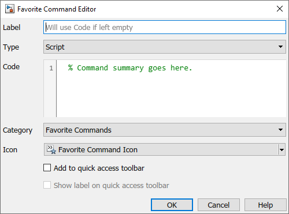Open the Category dropdown Favorite Commands
Viewport: 289px width, 214px height.
tap(165, 130)
